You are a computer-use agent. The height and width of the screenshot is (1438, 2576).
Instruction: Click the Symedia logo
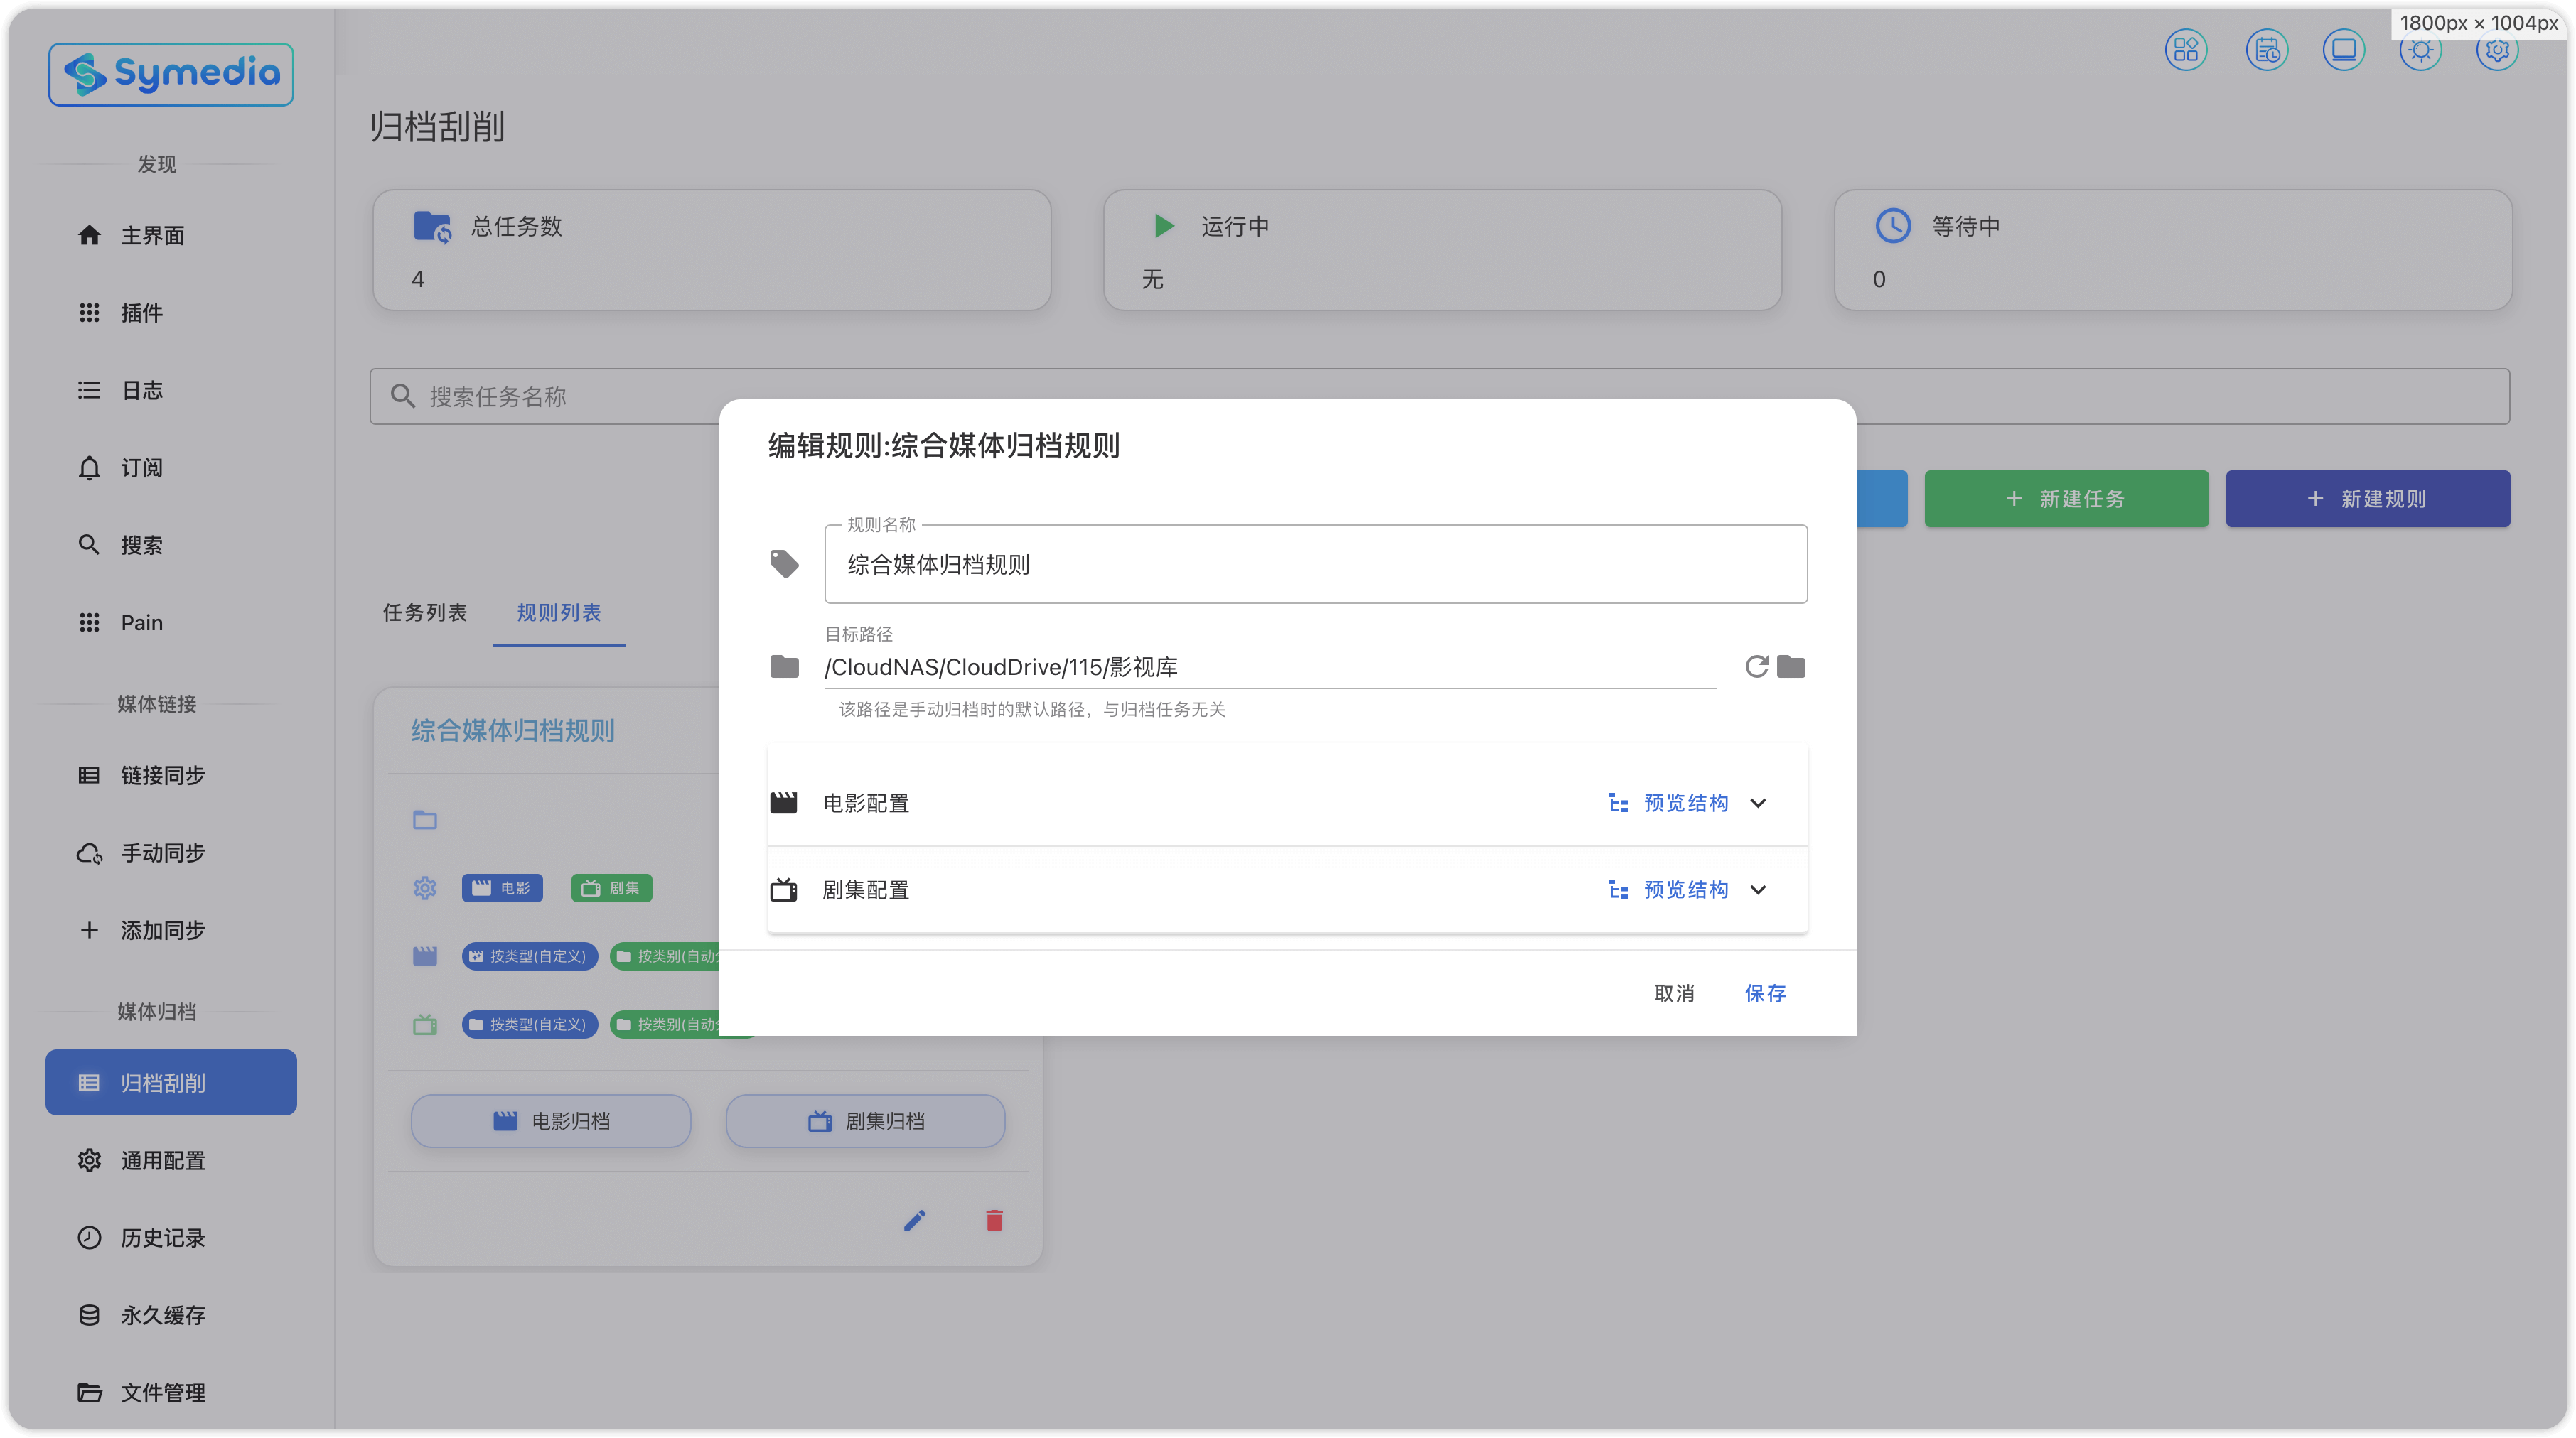tap(171, 74)
